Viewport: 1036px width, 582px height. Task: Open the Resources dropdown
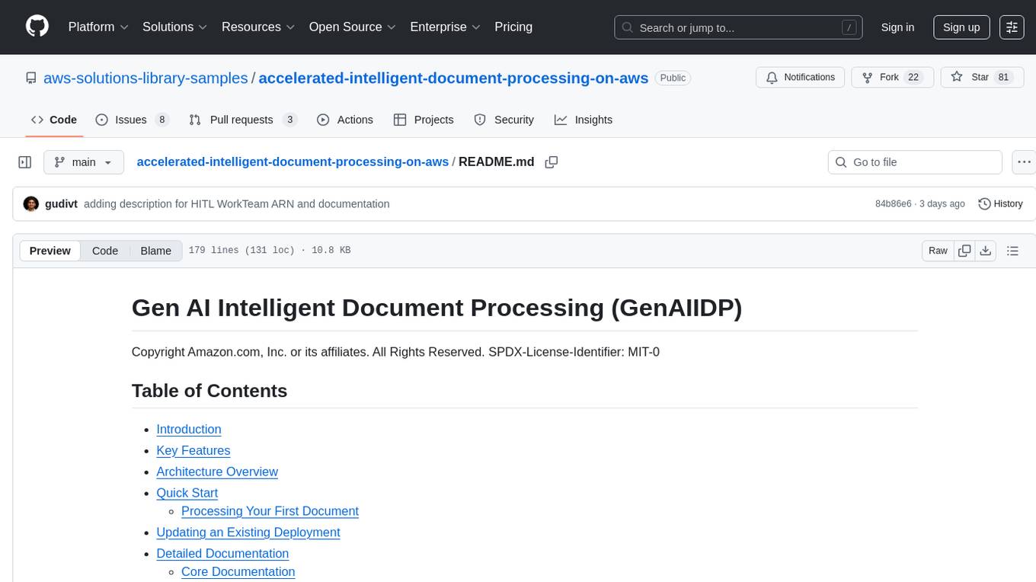(258, 27)
